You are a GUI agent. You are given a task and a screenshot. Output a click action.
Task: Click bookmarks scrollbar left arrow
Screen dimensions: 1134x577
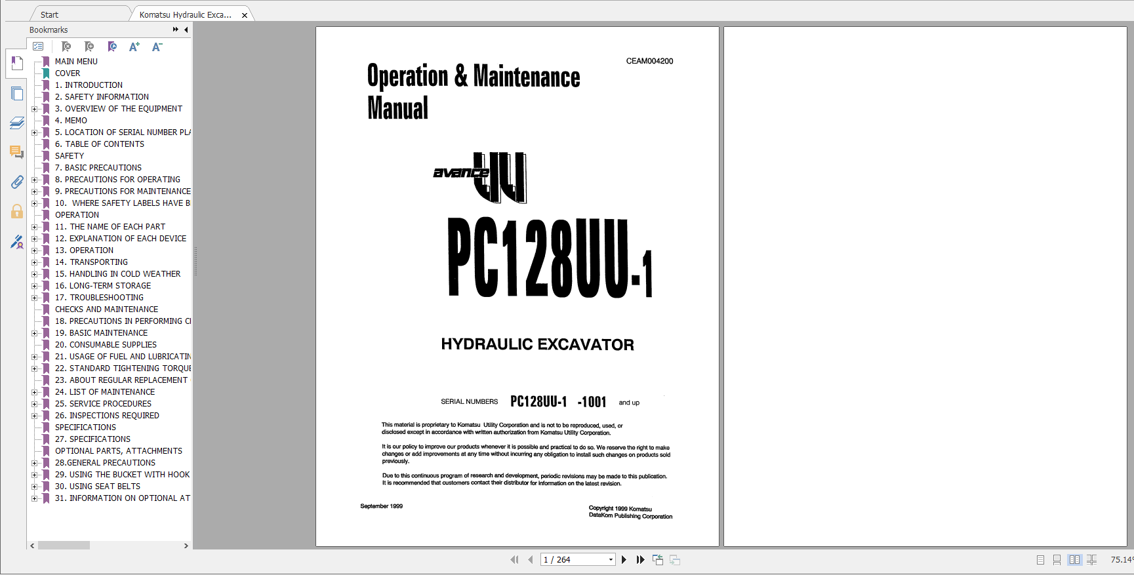(32, 546)
